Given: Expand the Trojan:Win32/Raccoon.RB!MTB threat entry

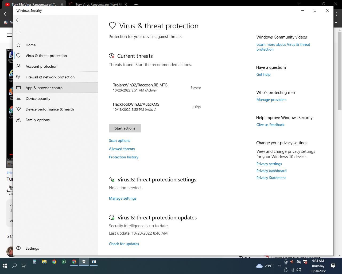Looking at the screenshot, I should (x=140, y=87).
